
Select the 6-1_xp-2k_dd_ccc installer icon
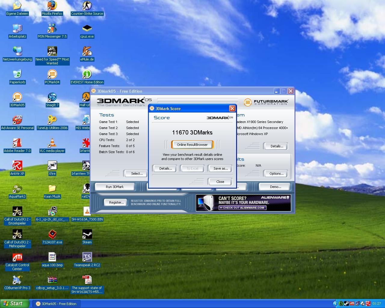(52, 211)
